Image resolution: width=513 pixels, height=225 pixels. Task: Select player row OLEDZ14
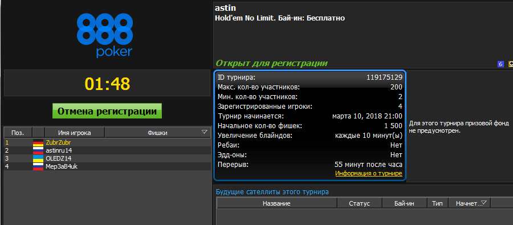click(x=107, y=158)
